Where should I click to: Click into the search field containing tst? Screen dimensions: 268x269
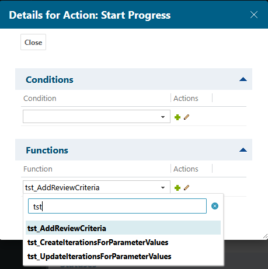117,206
